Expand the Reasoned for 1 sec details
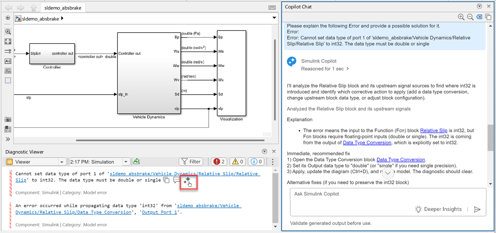The width and height of the screenshot is (496, 233). pyautogui.click(x=325, y=69)
